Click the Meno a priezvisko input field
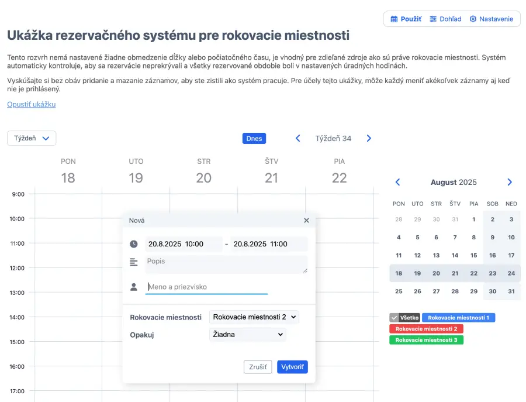Viewport: 526px width, 402px height. pyautogui.click(x=207, y=287)
